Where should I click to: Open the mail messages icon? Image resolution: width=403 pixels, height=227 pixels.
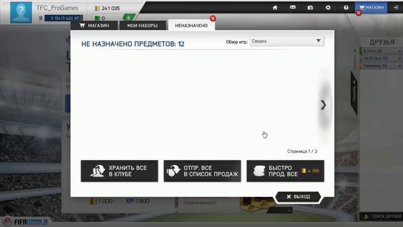click(x=293, y=8)
